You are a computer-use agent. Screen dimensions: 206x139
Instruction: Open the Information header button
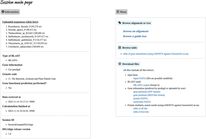point(10,12)
